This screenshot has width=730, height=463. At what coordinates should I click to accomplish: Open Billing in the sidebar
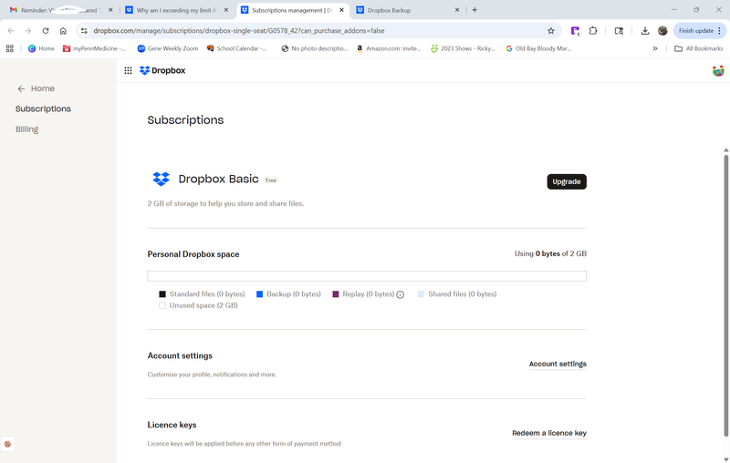point(27,129)
